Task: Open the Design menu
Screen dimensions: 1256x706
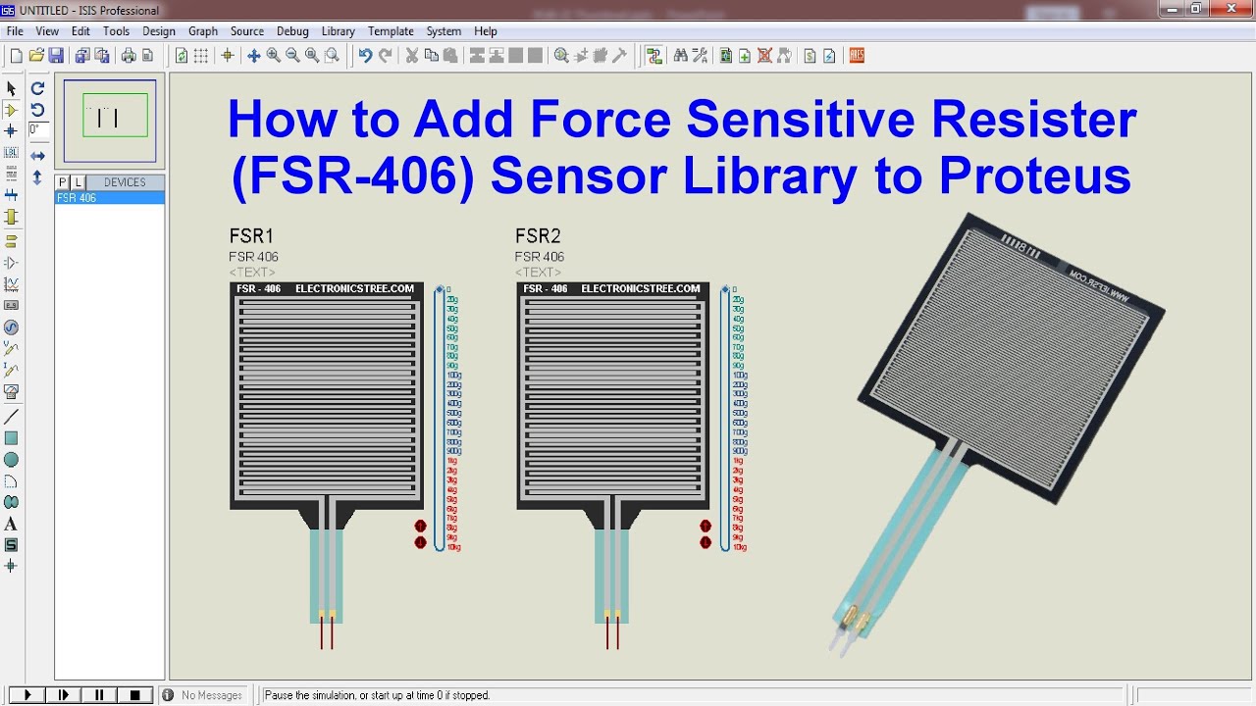Action: [159, 31]
